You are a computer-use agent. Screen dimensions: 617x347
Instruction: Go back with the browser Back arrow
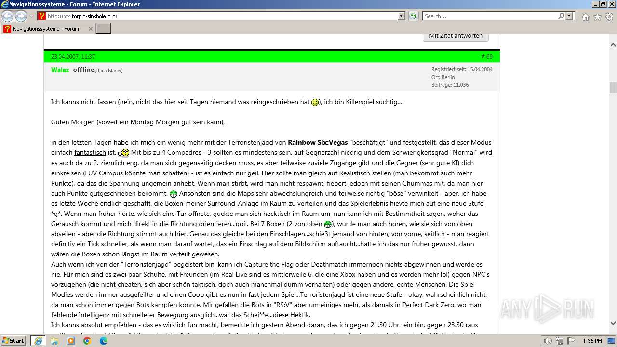pos(7,16)
